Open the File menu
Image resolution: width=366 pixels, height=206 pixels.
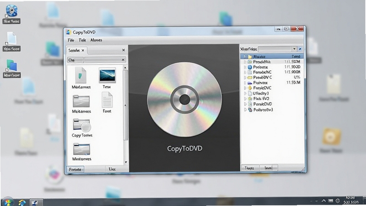point(71,40)
